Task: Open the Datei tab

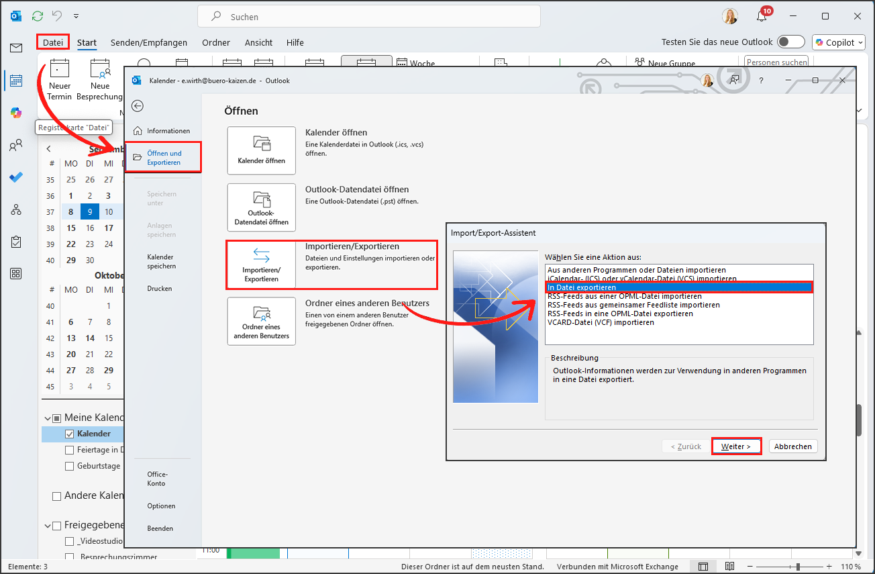Action: coord(54,42)
